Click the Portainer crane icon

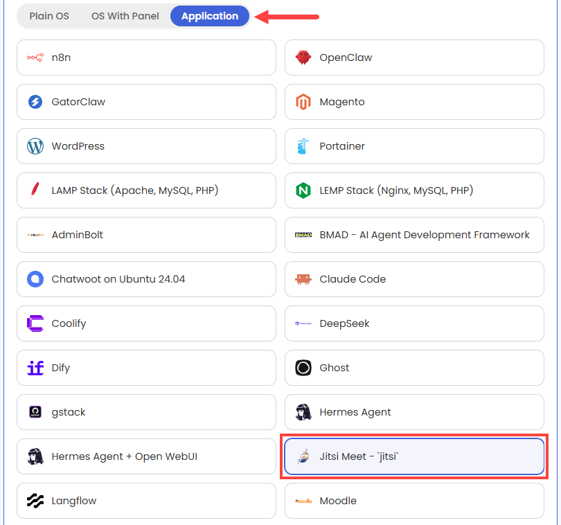[x=303, y=146]
